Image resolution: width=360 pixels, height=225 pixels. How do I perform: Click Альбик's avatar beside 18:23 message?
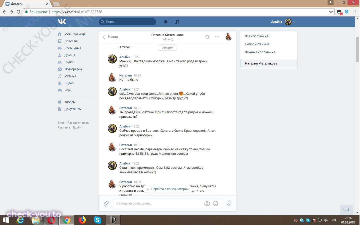112,165
